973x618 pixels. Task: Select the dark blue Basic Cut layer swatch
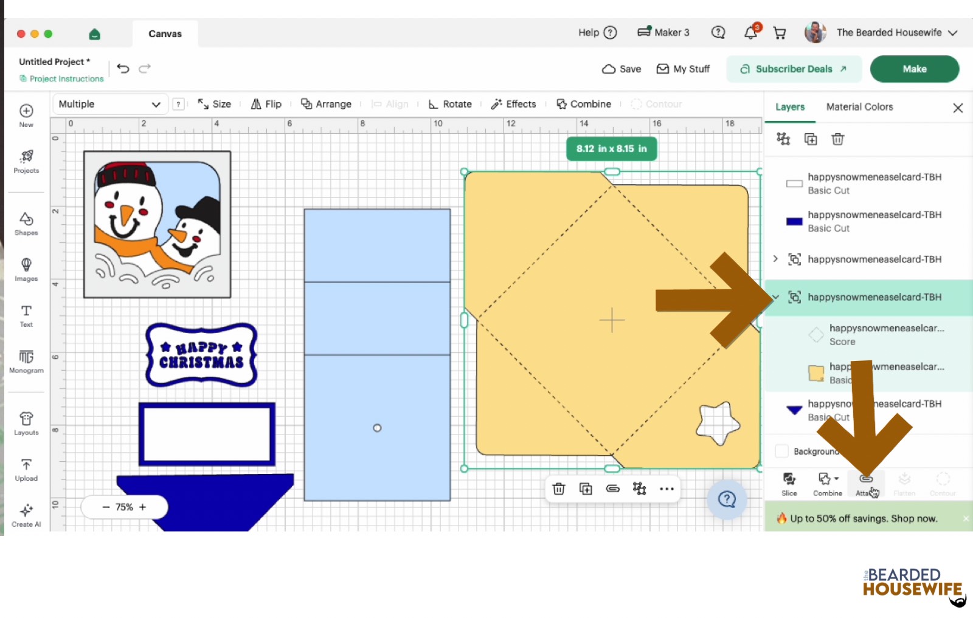[794, 222]
